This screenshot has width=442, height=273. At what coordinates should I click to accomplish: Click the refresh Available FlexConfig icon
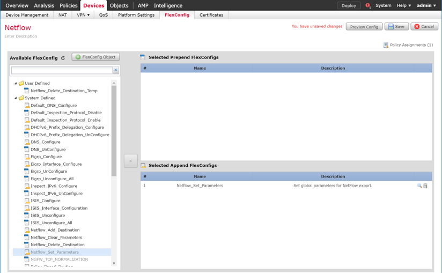63,58
